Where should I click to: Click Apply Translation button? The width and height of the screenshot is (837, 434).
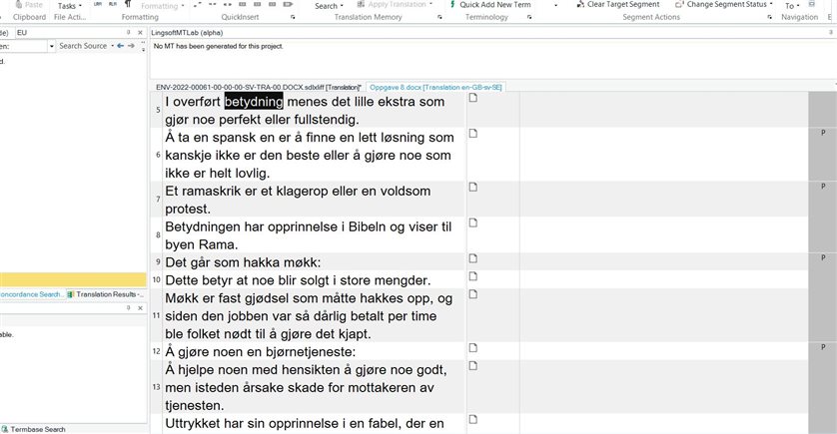coord(395,4)
